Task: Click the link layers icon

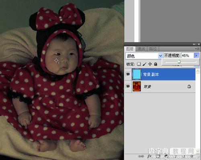Action: [x=141, y=156]
